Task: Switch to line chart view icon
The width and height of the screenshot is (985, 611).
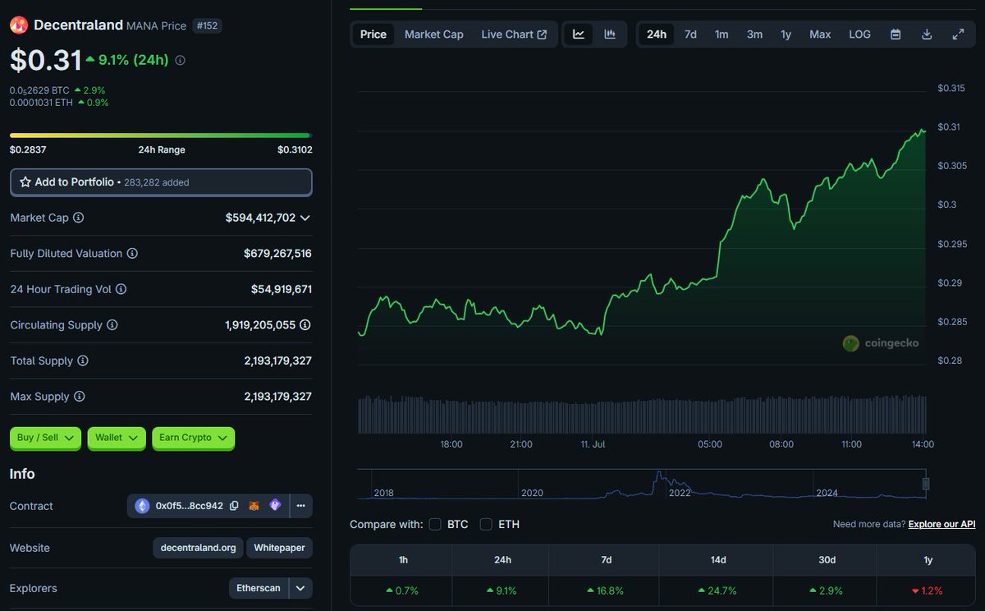Action: pos(579,34)
